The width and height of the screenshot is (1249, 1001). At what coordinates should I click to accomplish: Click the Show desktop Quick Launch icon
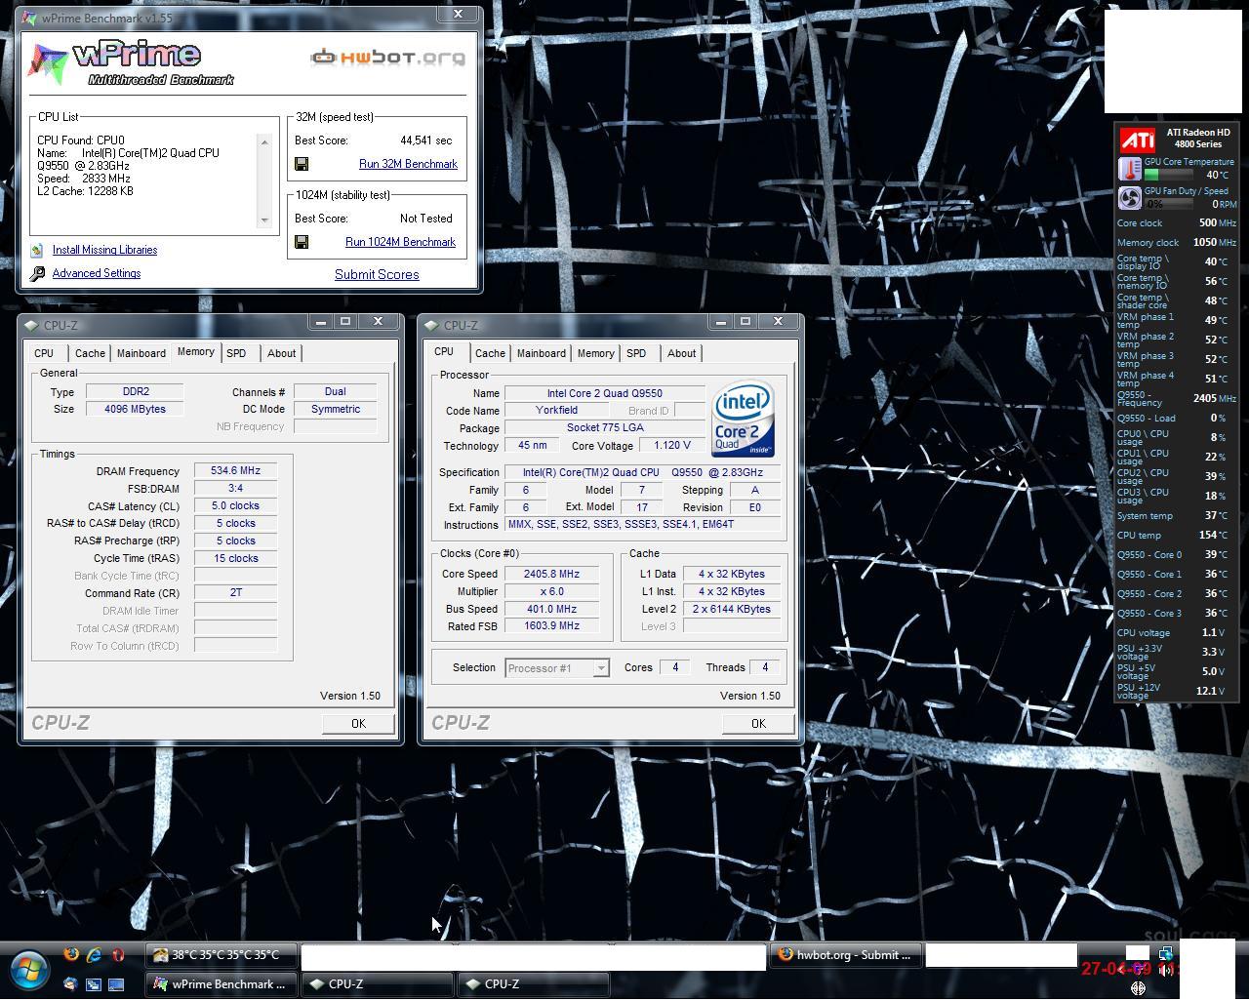pyautogui.click(x=116, y=984)
